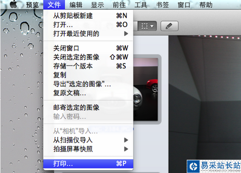Open the 编辑 menu
The image size is (241, 173).
76,5
